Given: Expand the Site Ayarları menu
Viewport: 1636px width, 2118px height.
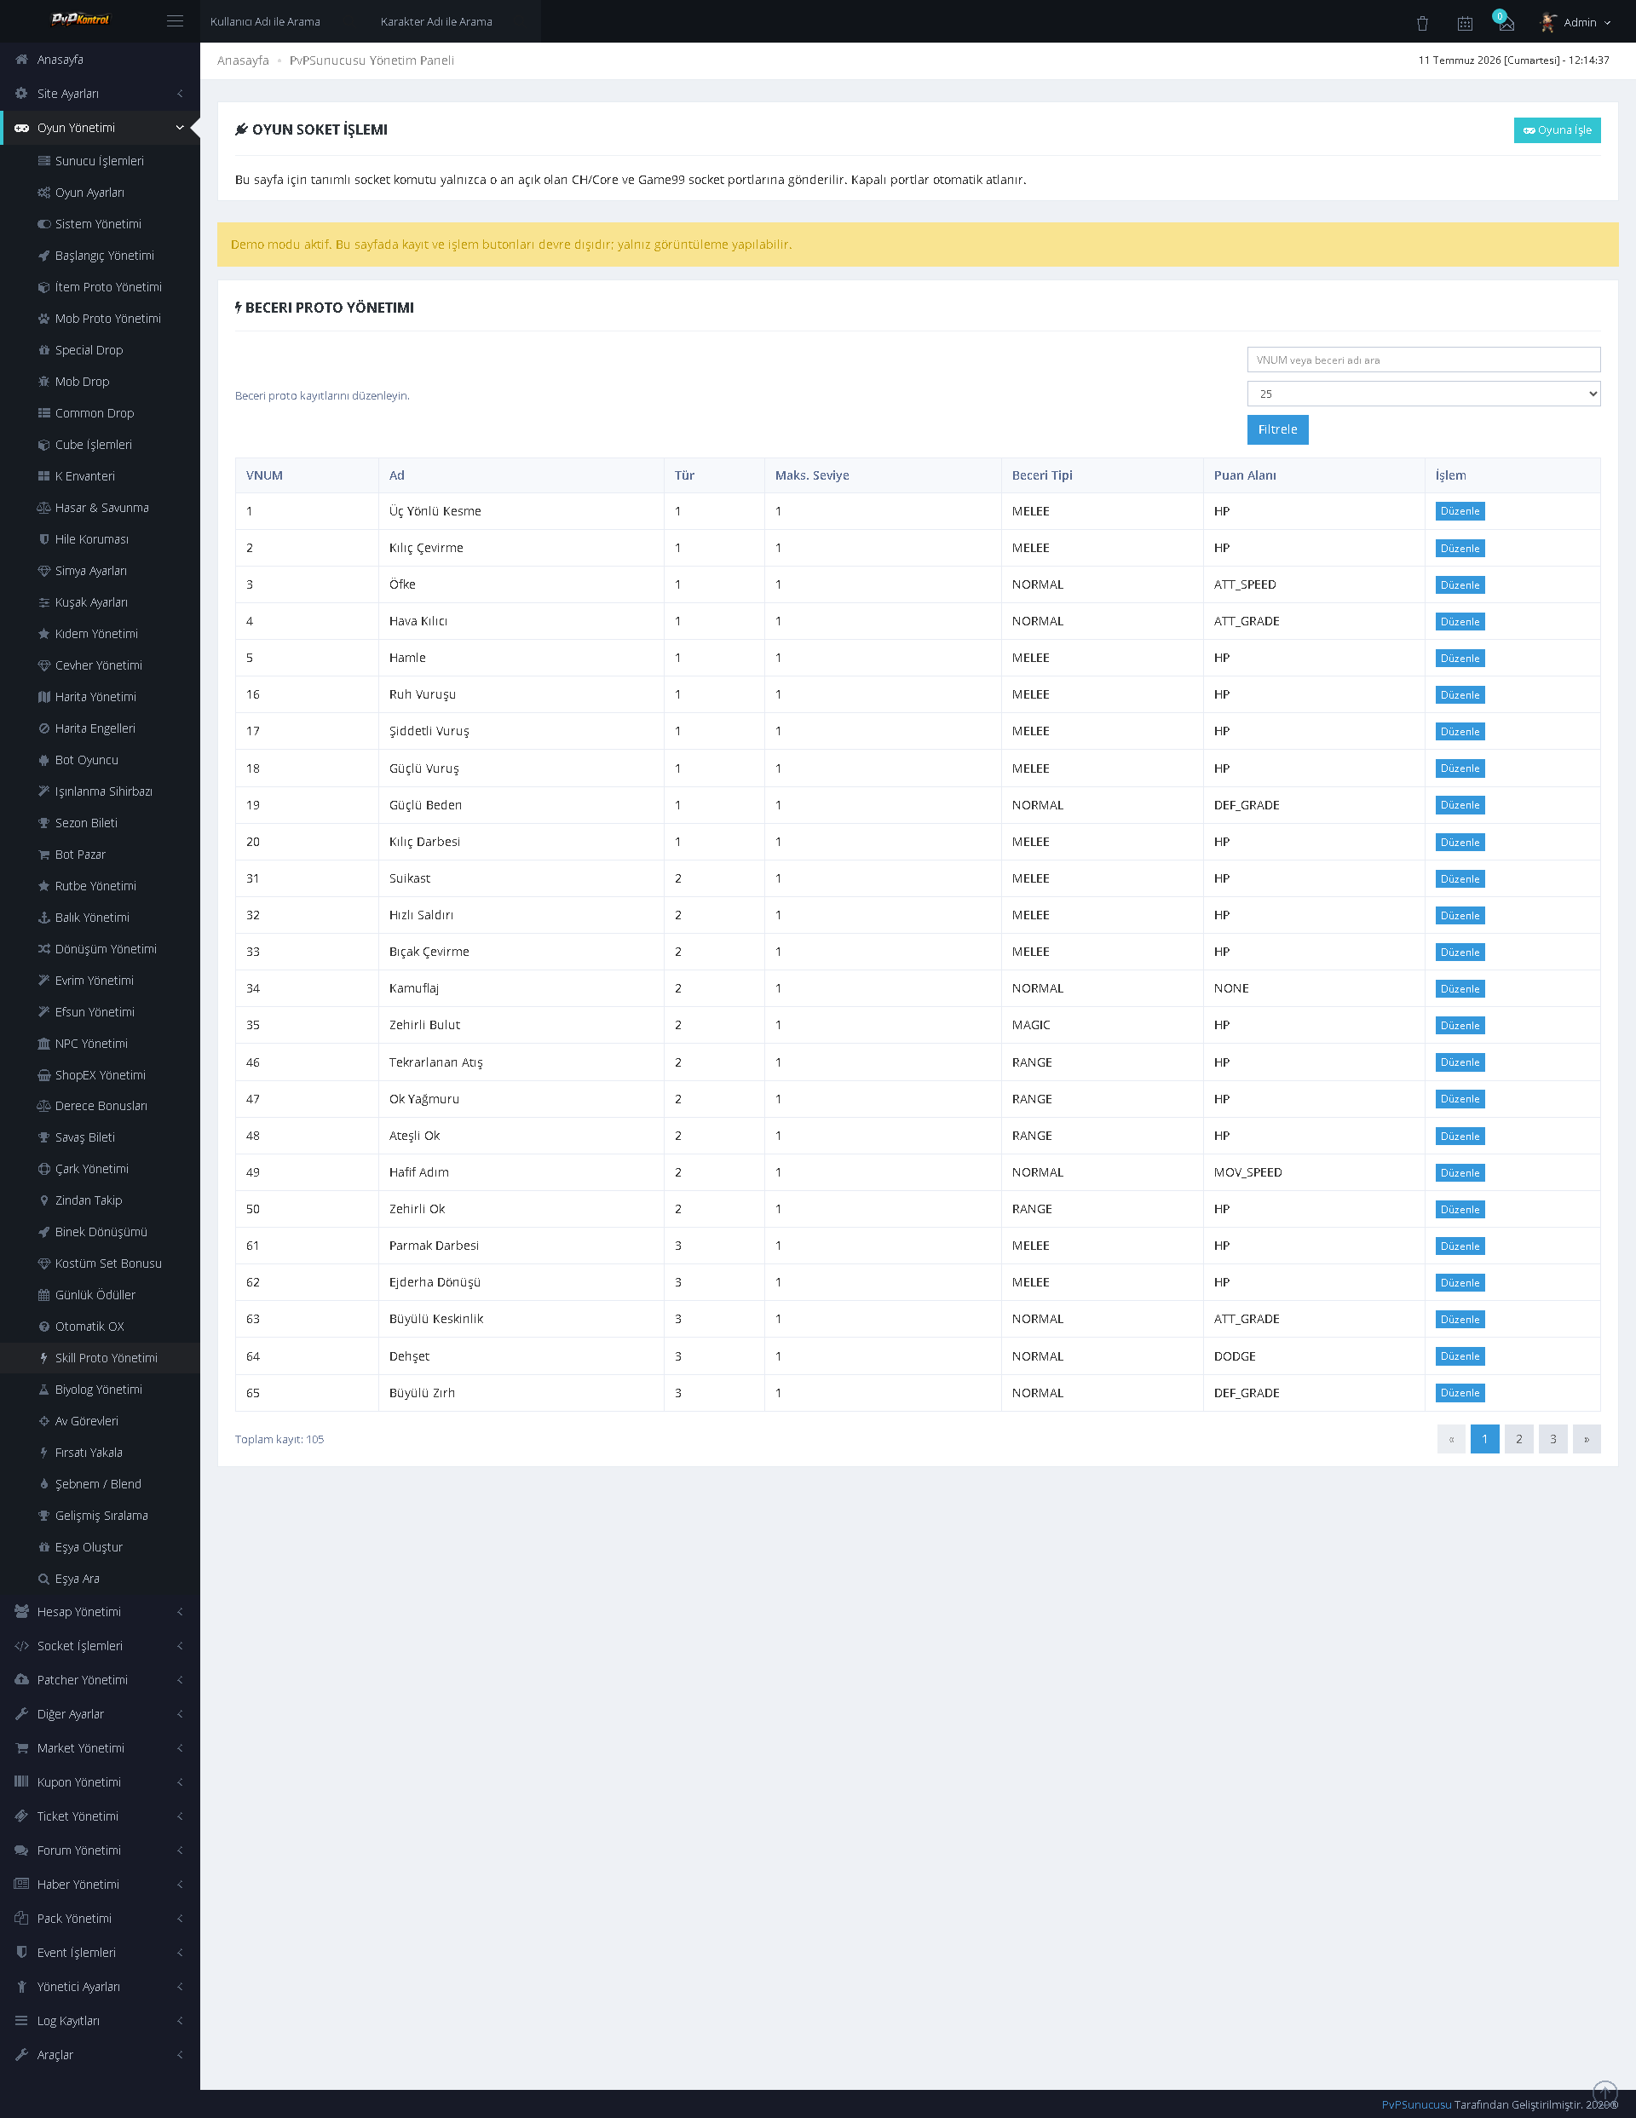Looking at the screenshot, I should (100, 93).
